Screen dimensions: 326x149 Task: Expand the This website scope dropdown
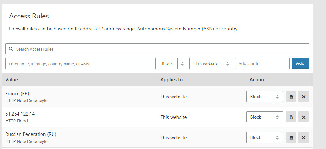pos(211,64)
